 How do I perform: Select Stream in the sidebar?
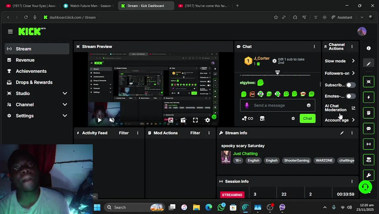37,49
